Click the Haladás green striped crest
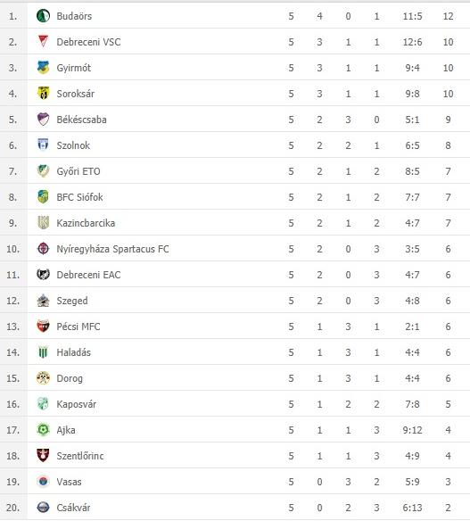Screen dimensions: 470x521 coord(43,351)
